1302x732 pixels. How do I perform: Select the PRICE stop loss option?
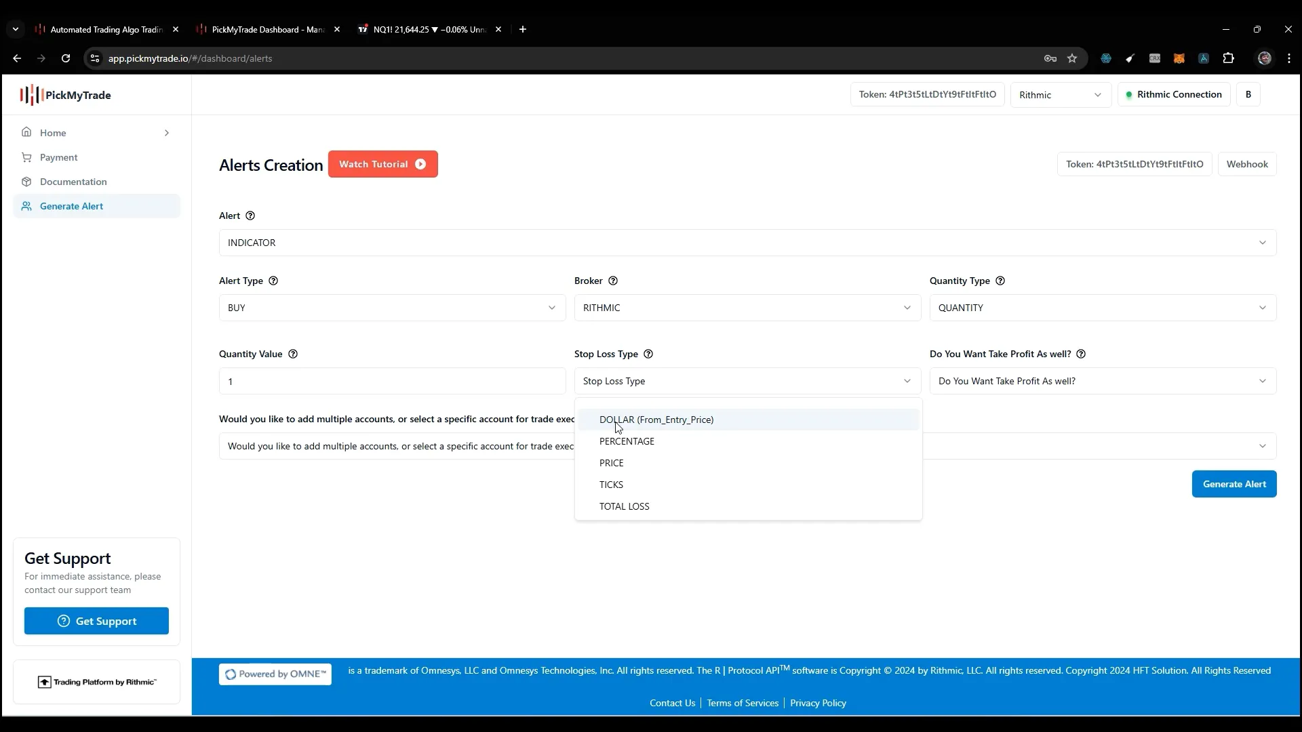coord(748,463)
